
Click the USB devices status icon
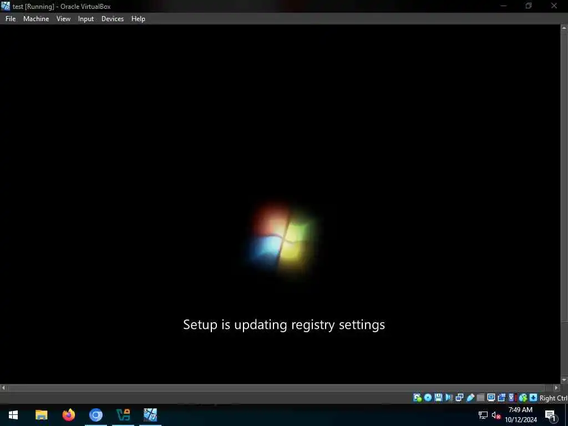point(470,398)
